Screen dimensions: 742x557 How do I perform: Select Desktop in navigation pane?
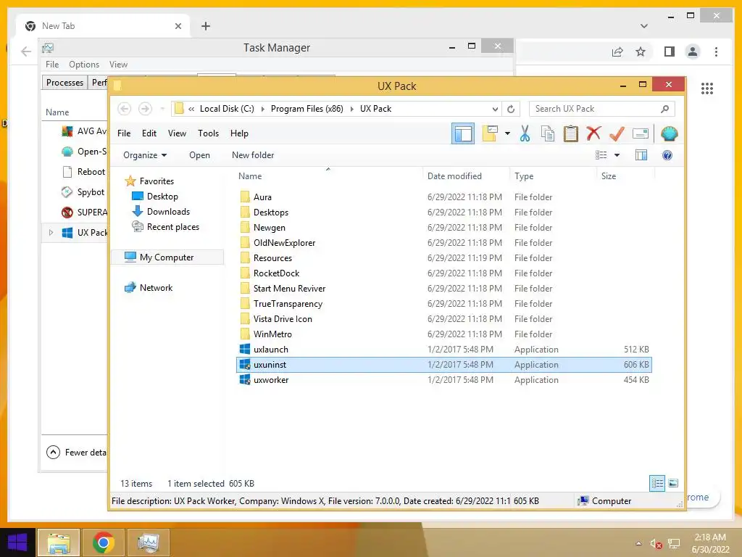(162, 197)
